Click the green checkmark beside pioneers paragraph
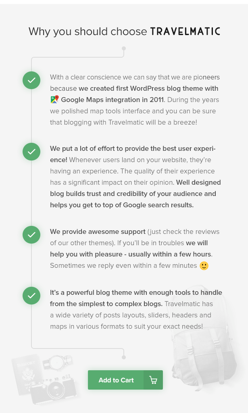Image resolution: width=248 pixels, height=413 pixels. [31, 80]
